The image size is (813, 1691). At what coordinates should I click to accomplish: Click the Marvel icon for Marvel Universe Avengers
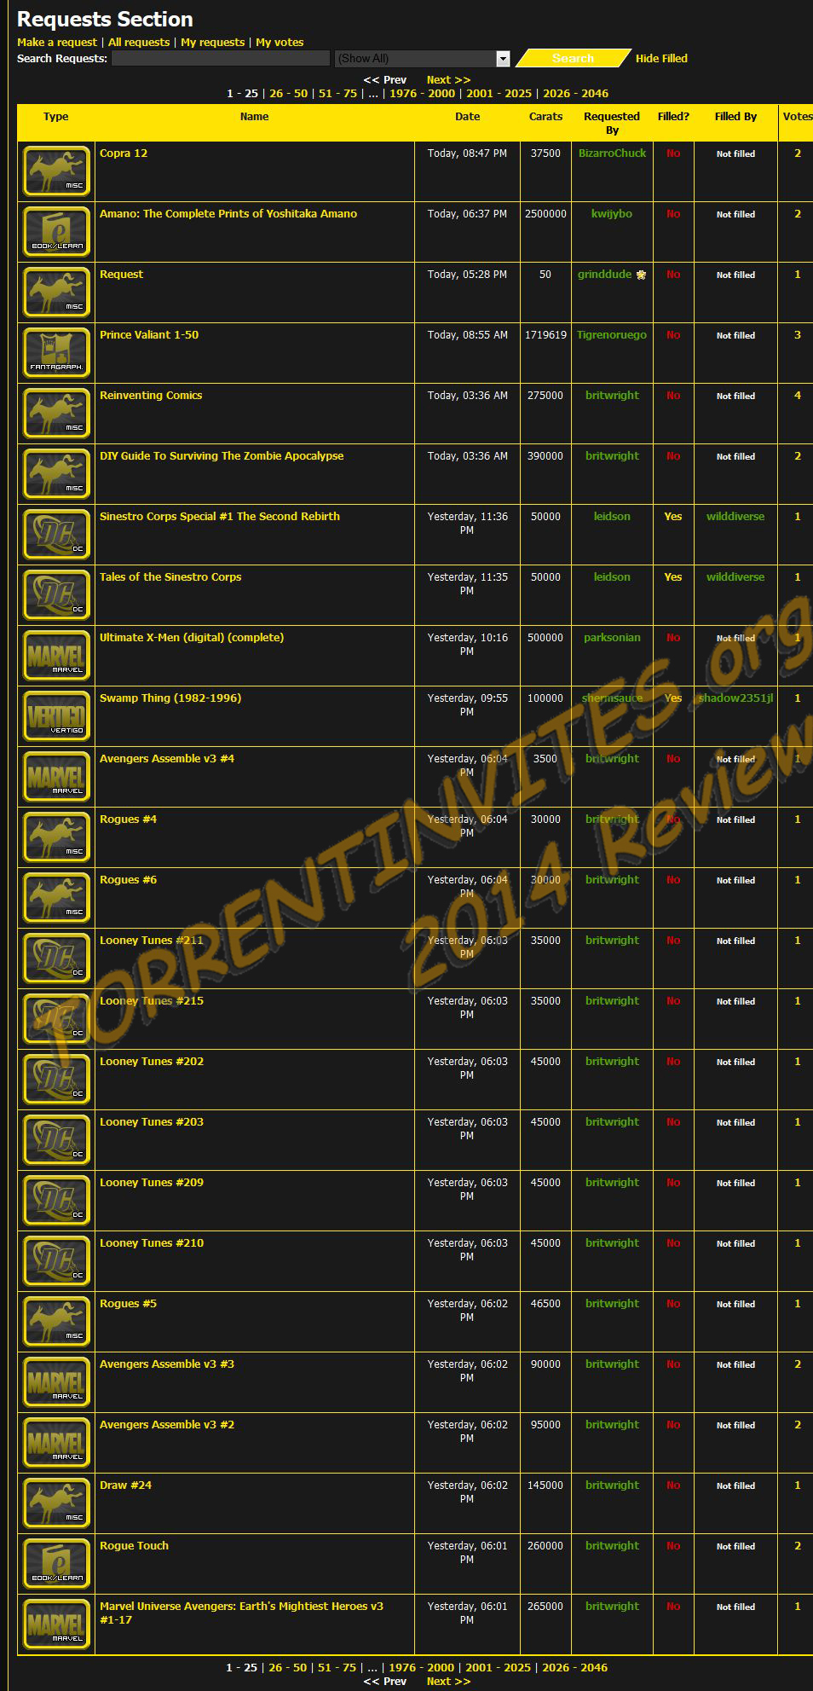(x=56, y=1624)
